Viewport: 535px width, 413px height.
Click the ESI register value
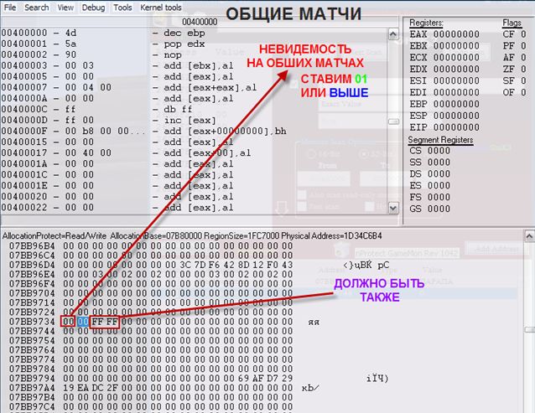click(x=456, y=80)
